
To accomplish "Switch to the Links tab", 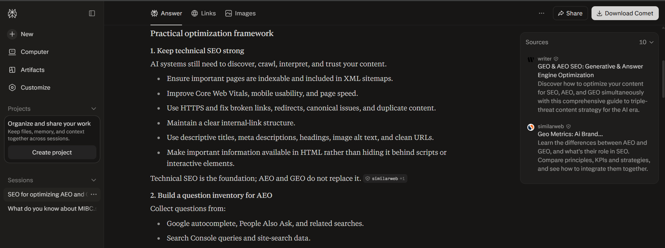I will (x=204, y=13).
